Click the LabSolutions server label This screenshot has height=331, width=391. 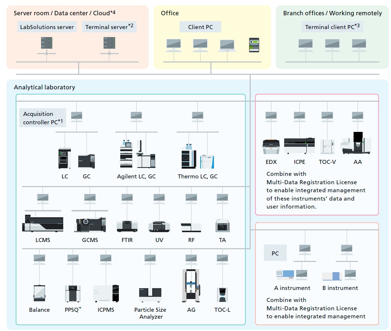point(47,27)
